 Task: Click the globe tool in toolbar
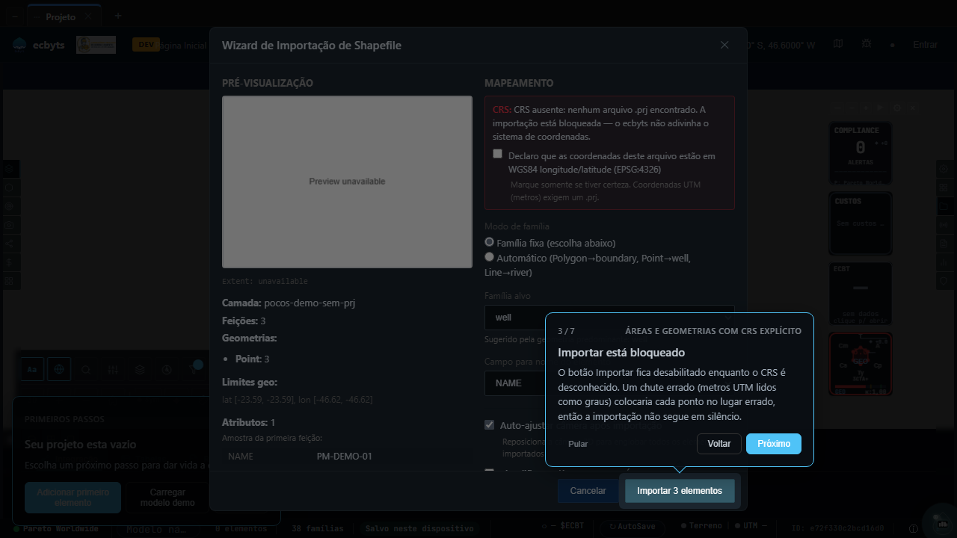(x=59, y=369)
